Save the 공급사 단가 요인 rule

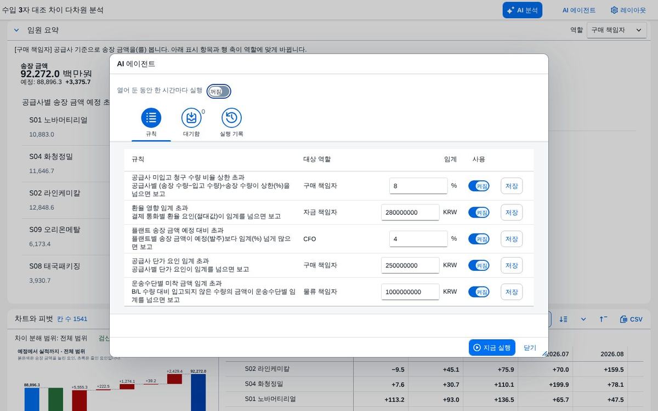pos(512,265)
